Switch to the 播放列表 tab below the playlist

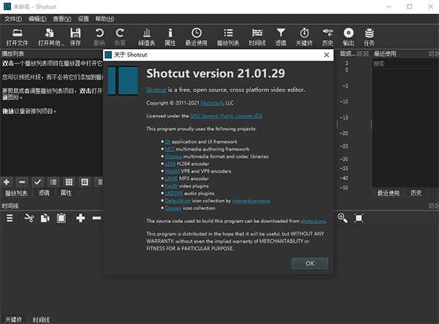pyautogui.click(x=16, y=193)
